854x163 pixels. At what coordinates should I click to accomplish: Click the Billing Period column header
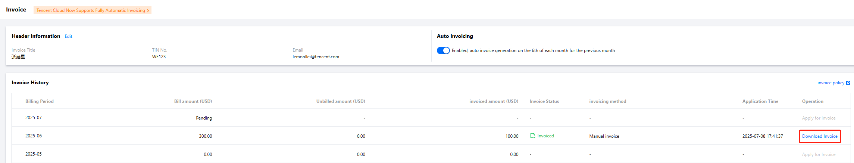tap(40, 101)
